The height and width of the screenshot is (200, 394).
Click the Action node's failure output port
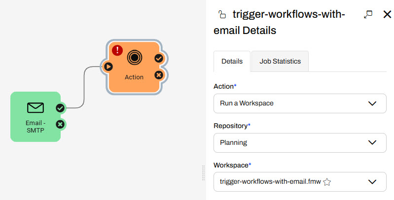pyautogui.click(x=158, y=75)
